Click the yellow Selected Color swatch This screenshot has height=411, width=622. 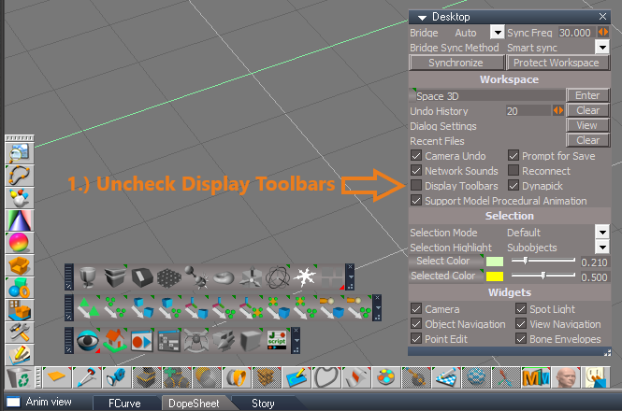coord(495,276)
